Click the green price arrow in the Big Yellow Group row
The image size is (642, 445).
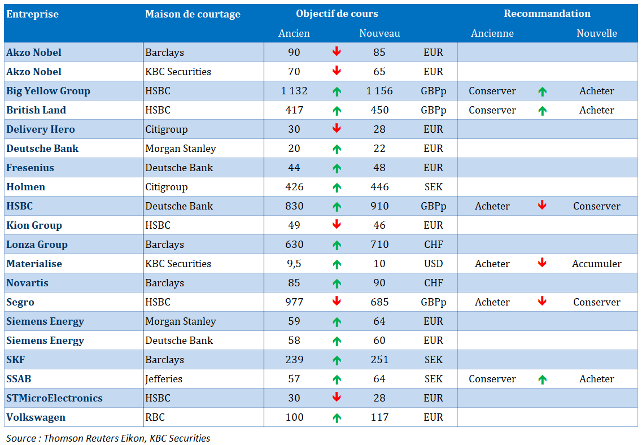click(337, 91)
